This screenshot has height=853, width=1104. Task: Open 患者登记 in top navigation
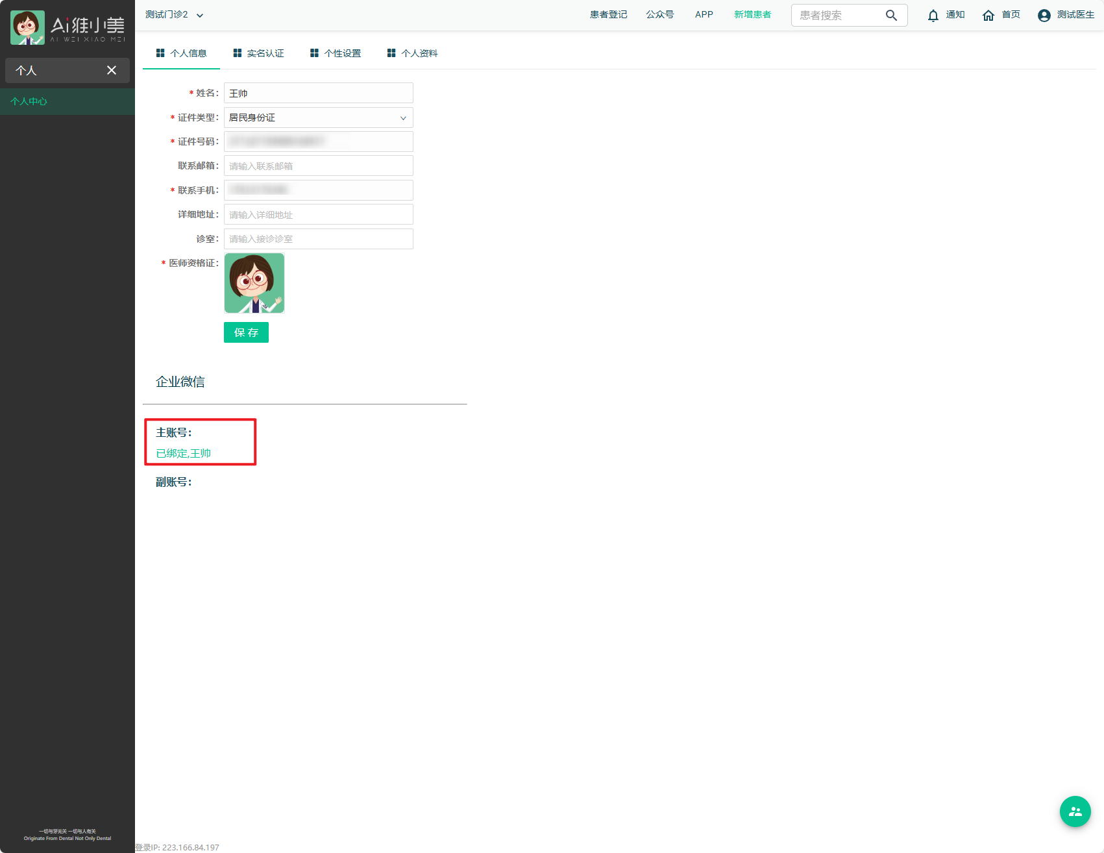click(608, 15)
